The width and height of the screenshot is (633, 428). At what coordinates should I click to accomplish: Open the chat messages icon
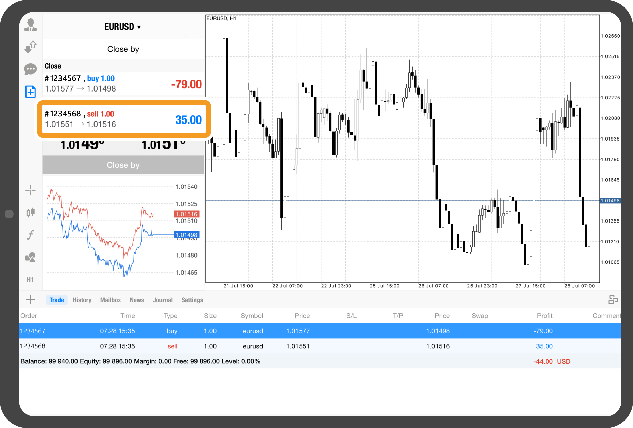(31, 69)
